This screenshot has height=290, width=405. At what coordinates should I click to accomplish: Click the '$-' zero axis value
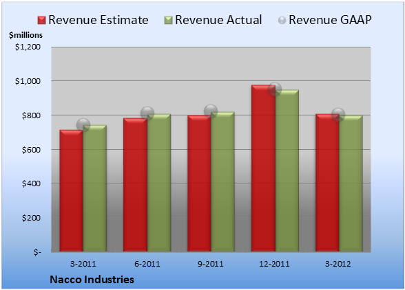tap(37, 252)
